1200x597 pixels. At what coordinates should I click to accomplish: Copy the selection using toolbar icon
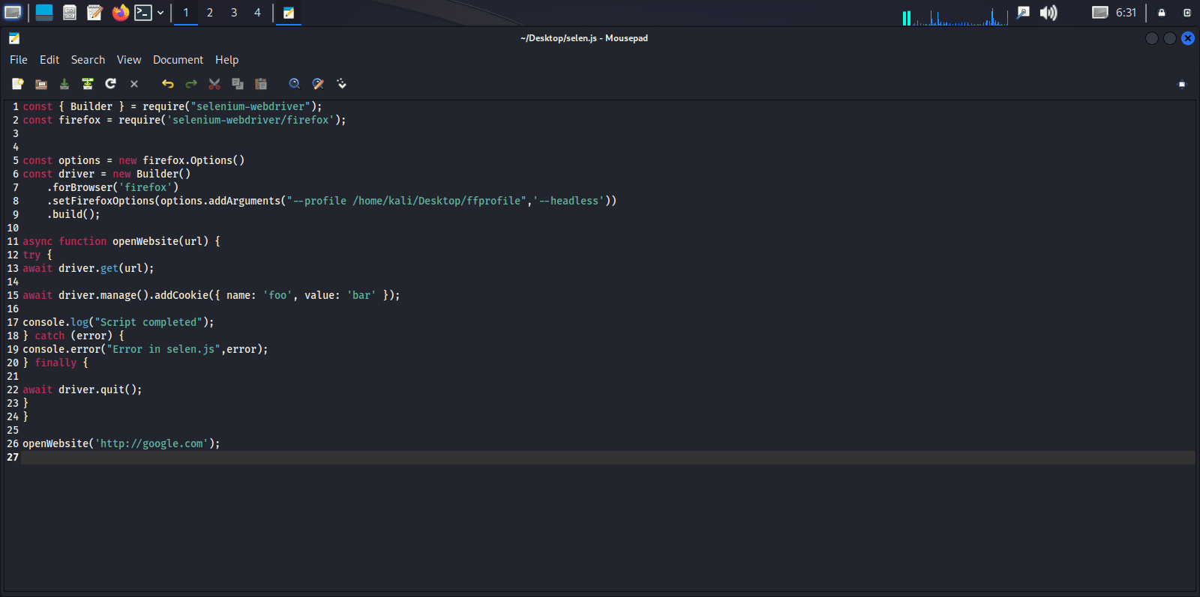click(238, 84)
